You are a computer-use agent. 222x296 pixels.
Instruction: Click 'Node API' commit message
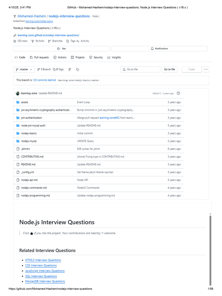[x=82, y=180]
